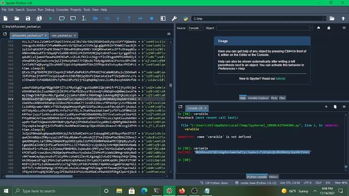
Task: Switch to Variable Explorer tab
Action: click(258, 98)
